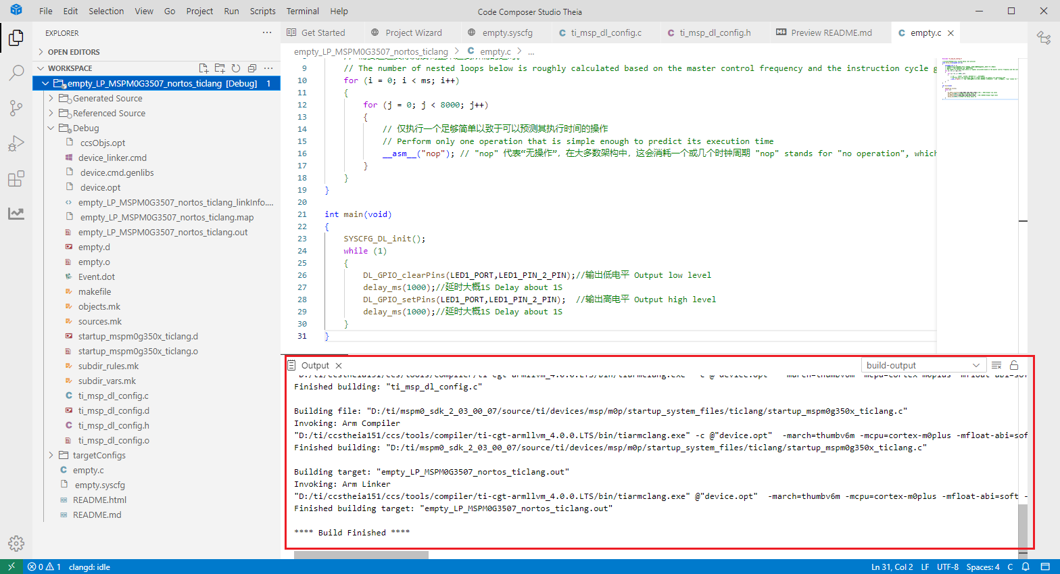Open notifications bell in status bar
Viewport: 1060px width, 574px height.
(1026, 567)
